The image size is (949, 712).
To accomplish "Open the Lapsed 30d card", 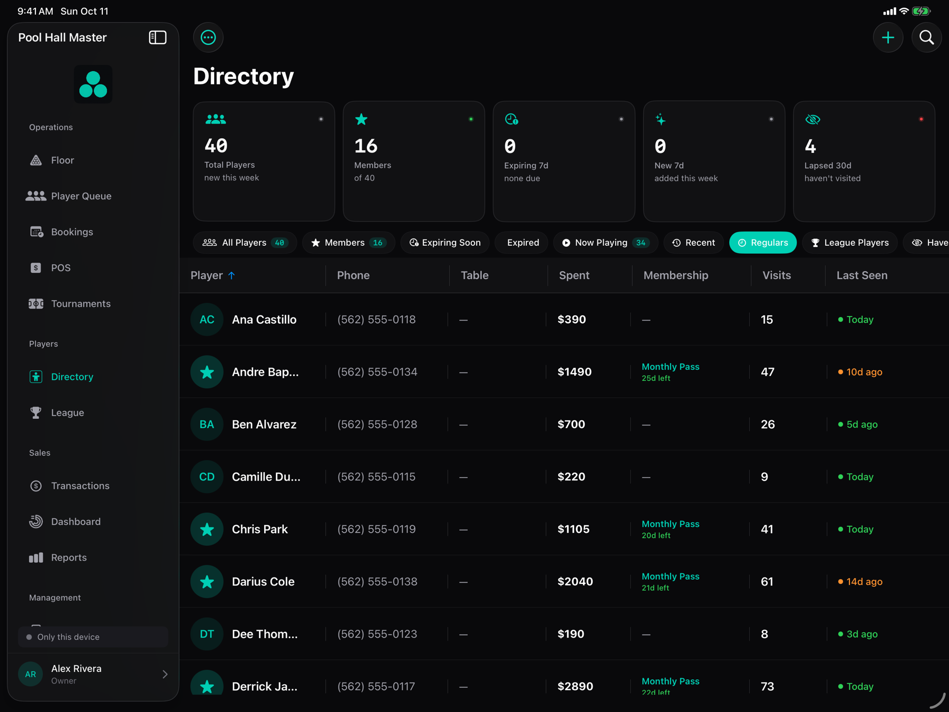I will [x=864, y=161].
